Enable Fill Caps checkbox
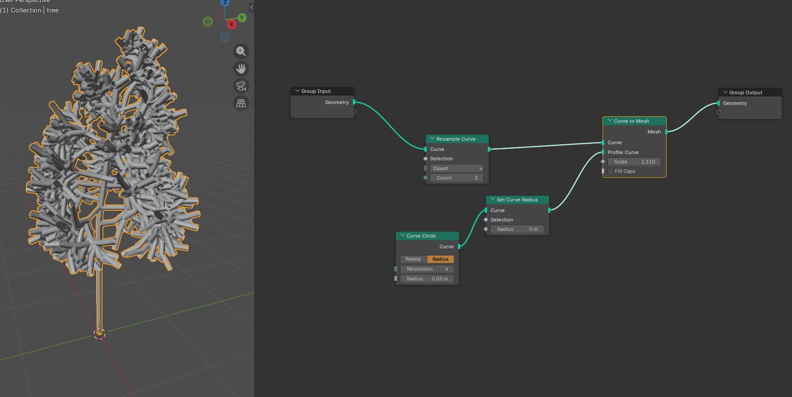The image size is (792, 397). pyautogui.click(x=610, y=171)
